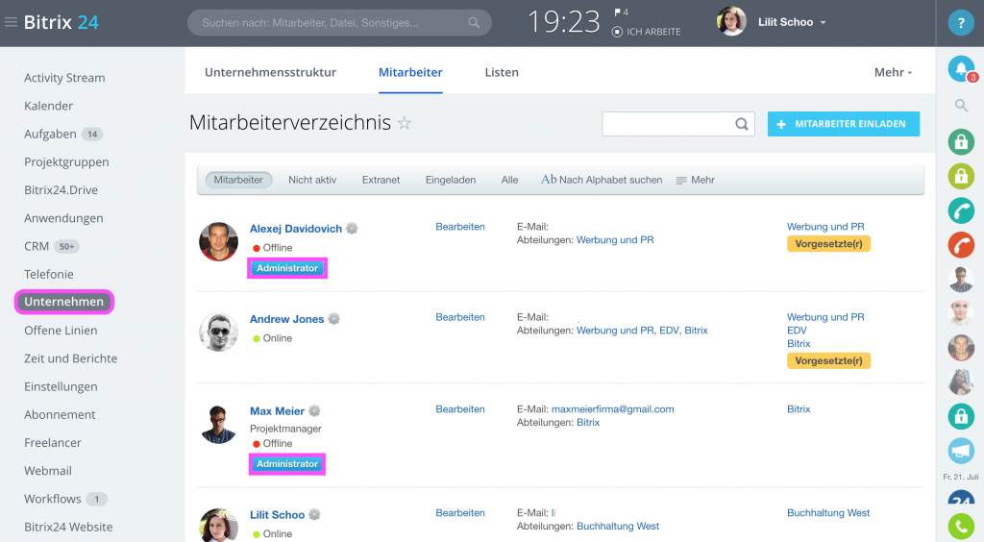Open Kalender in left menu
This screenshot has height=542, width=984.
pos(48,106)
